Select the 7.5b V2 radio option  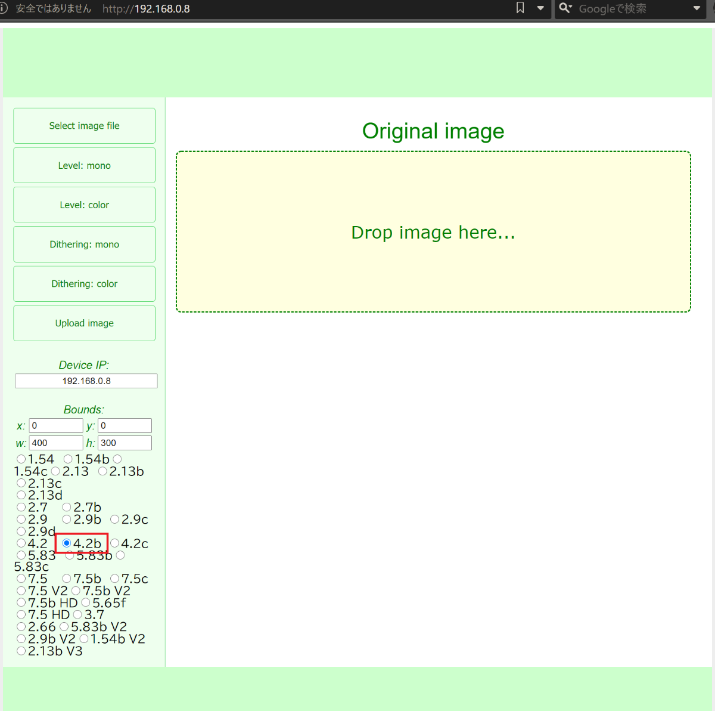(76, 591)
